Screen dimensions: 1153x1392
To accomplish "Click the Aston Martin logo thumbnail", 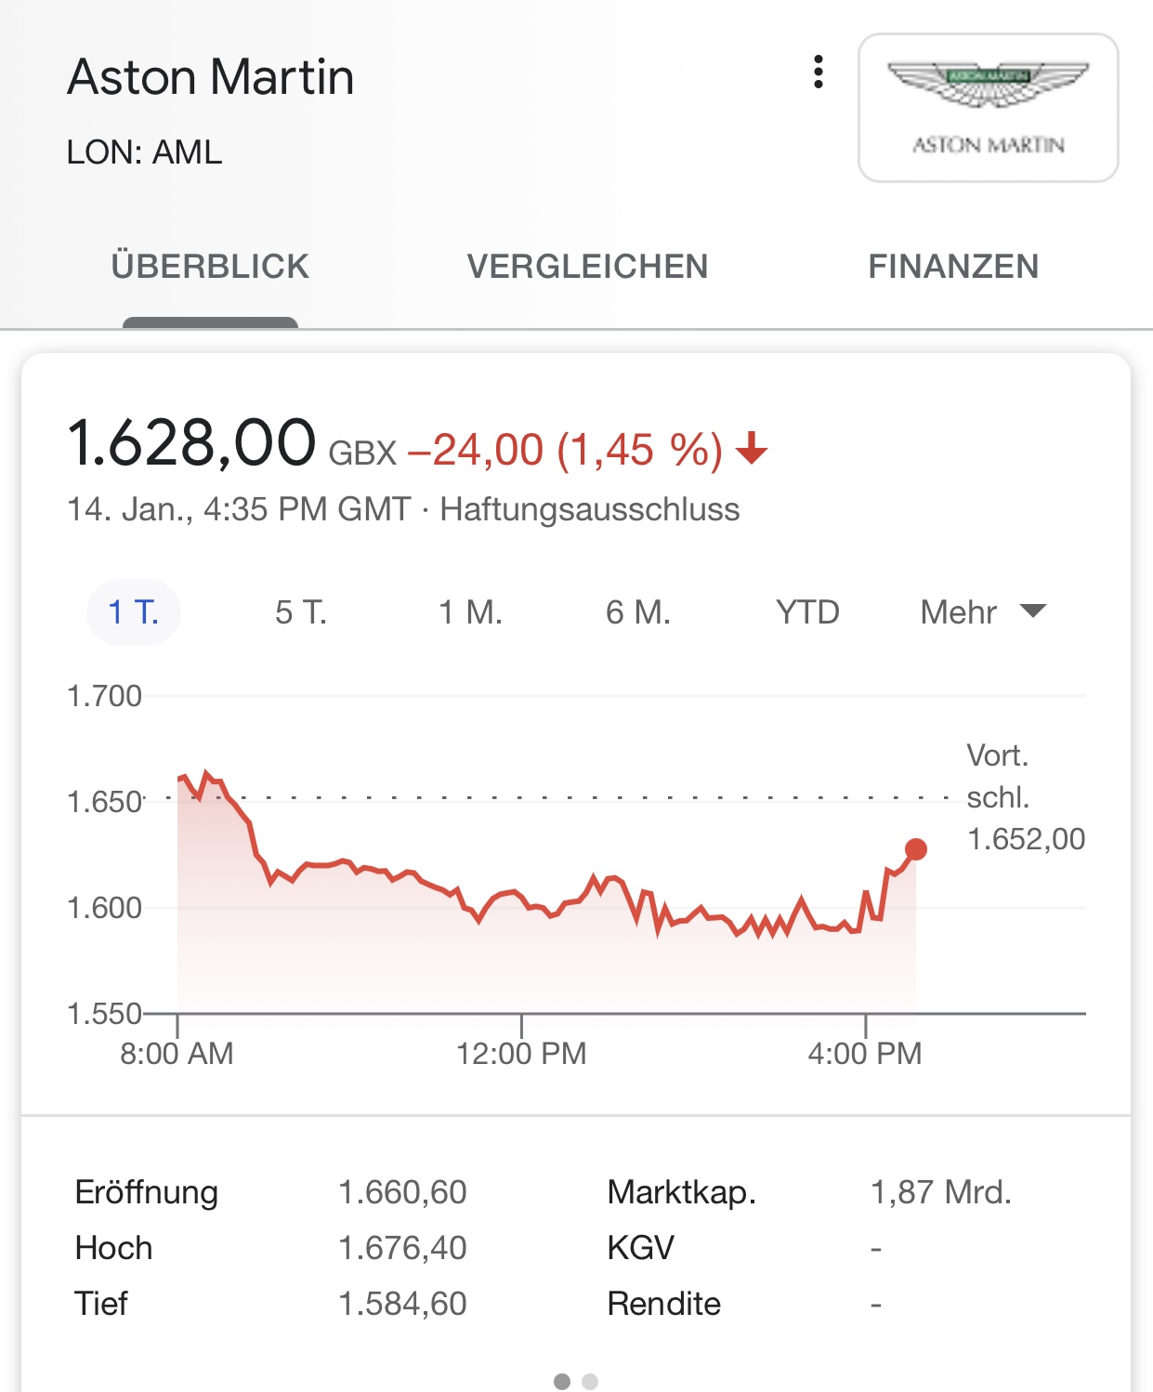I will [x=988, y=108].
